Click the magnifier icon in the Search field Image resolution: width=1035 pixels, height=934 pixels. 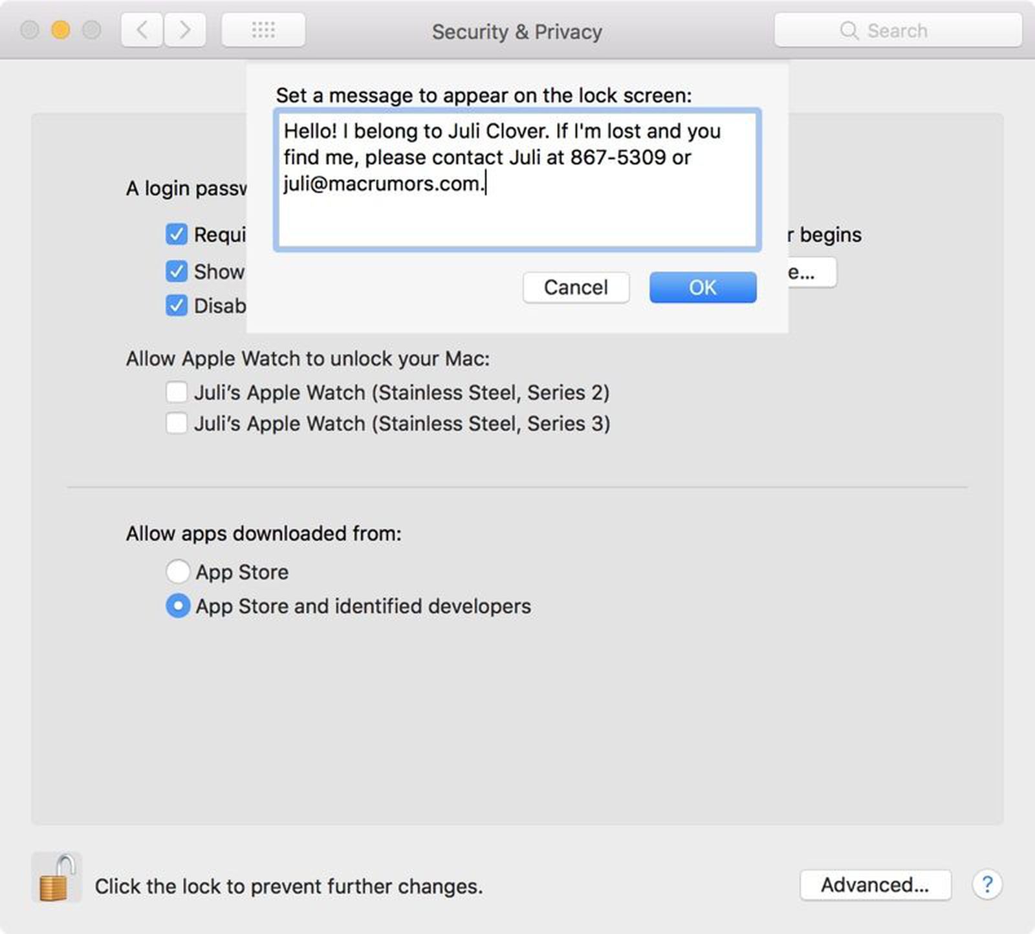[849, 30]
